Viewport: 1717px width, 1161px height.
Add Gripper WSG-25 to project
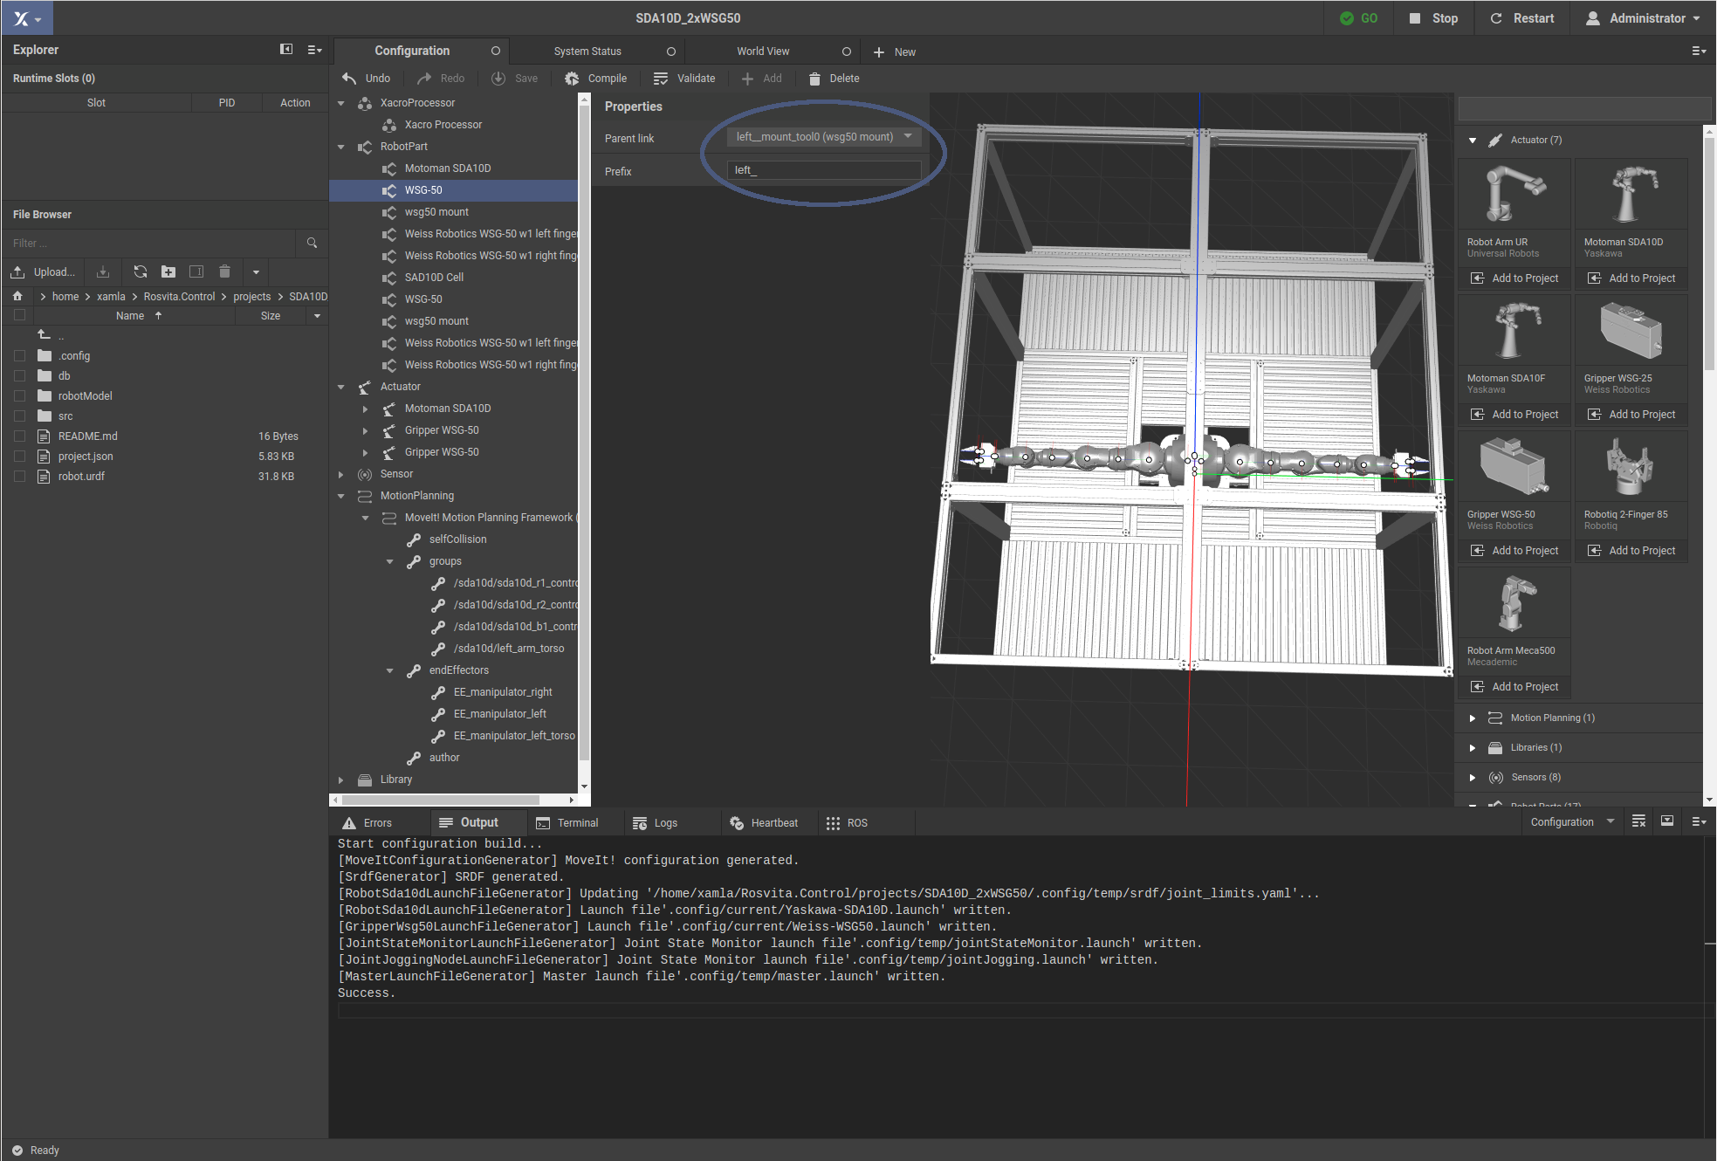tap(1631, 415)
